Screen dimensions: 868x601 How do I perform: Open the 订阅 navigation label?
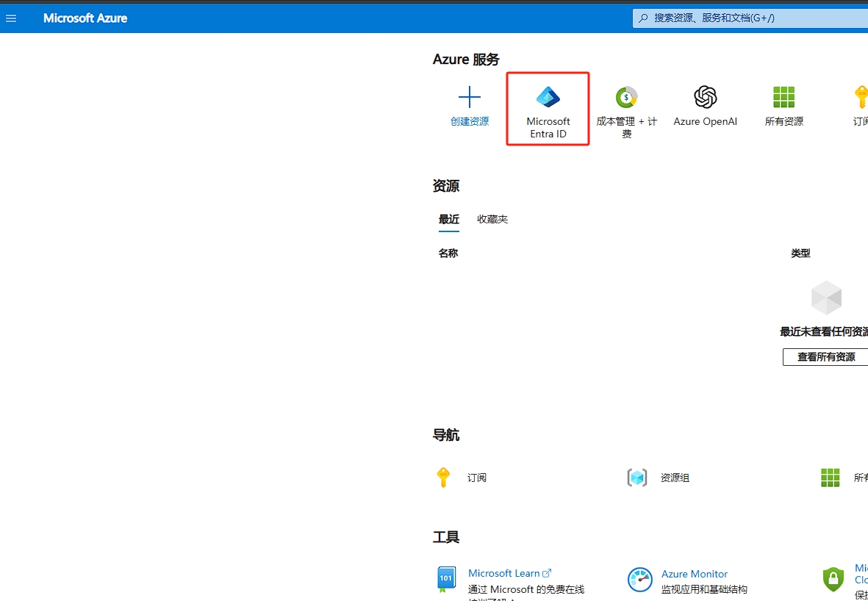476,478
